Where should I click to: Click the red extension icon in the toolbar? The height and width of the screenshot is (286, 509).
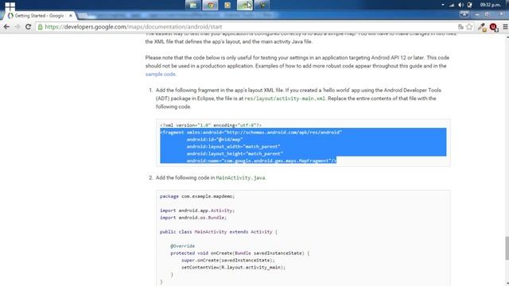493,27
